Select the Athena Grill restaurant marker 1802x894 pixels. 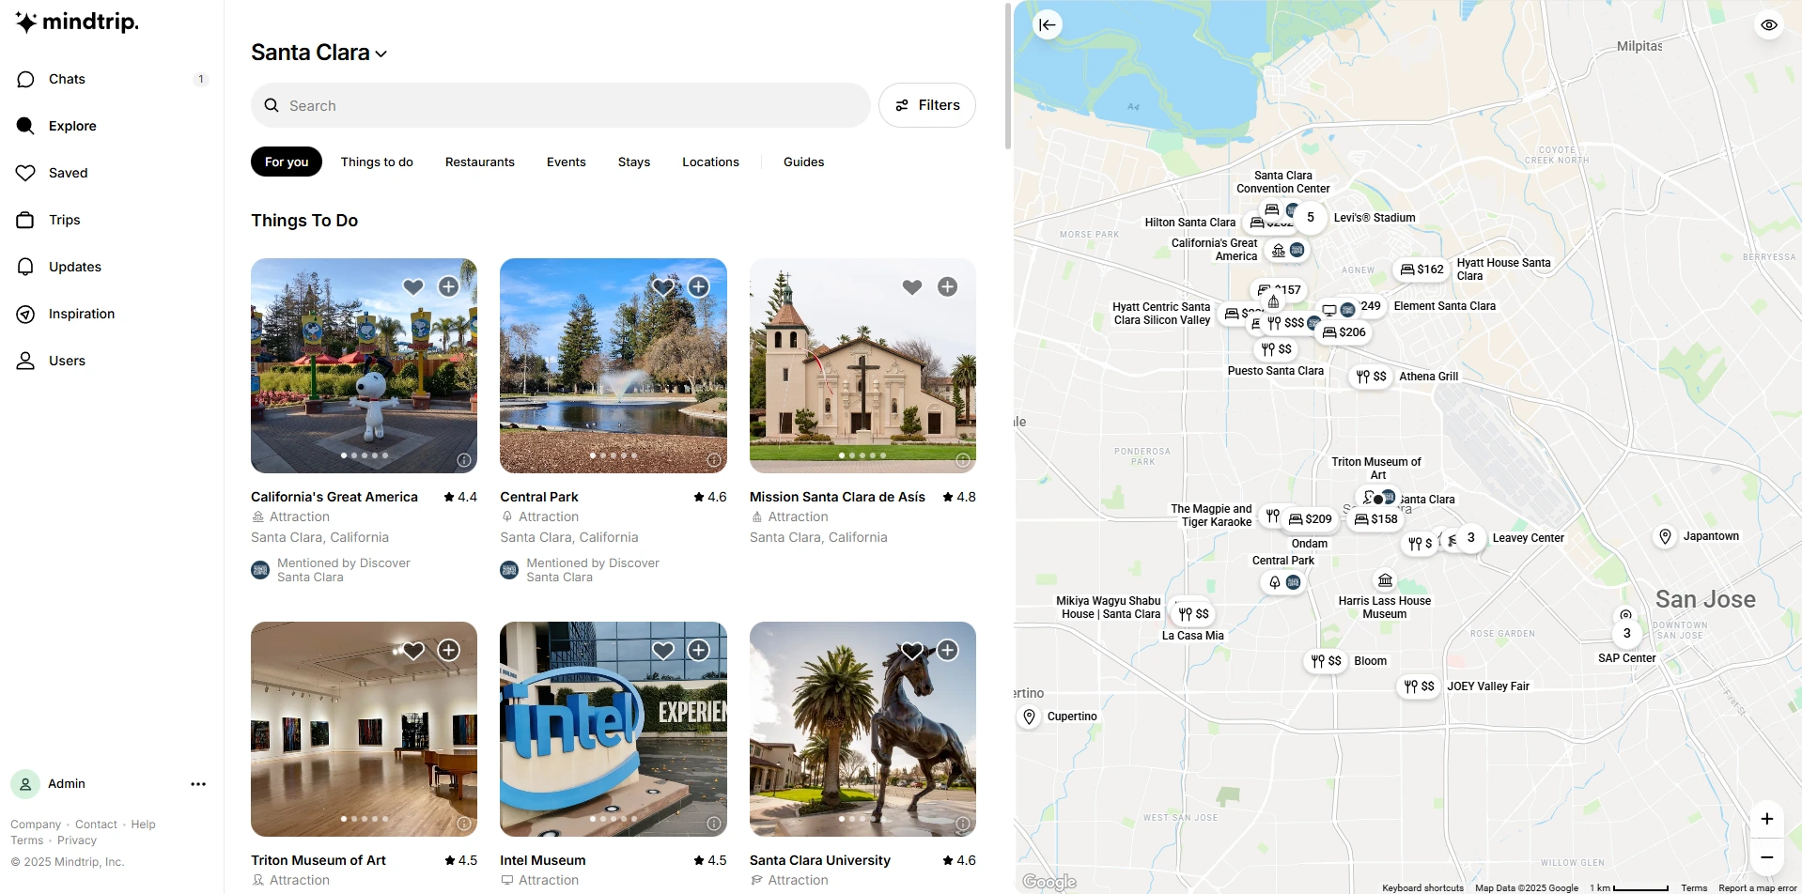pyautogui.click(x=1371, y=377)
